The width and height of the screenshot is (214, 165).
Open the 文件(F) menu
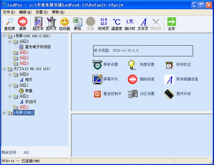click(9, 12)
